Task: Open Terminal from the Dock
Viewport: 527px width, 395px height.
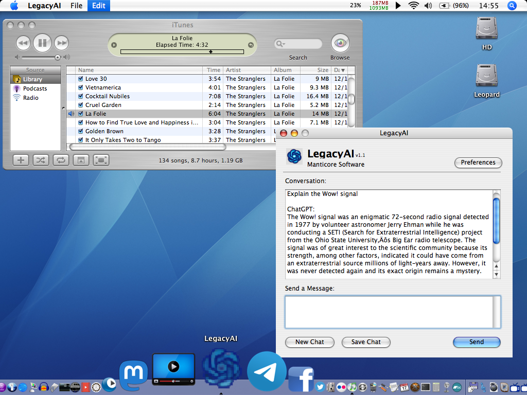Action: pyautogui.click(x=426, y=387)
